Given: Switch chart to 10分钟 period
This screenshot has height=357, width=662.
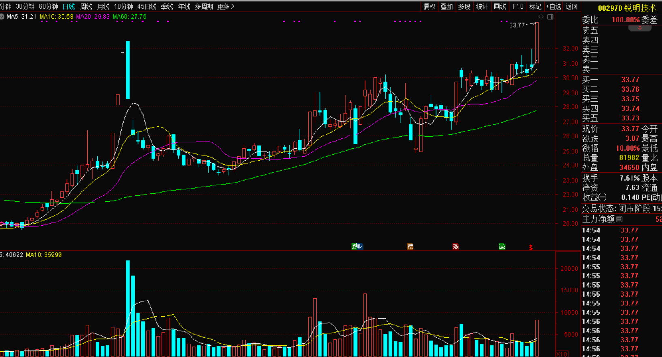Looking at the screenshot, I should (x=123, y=6).
